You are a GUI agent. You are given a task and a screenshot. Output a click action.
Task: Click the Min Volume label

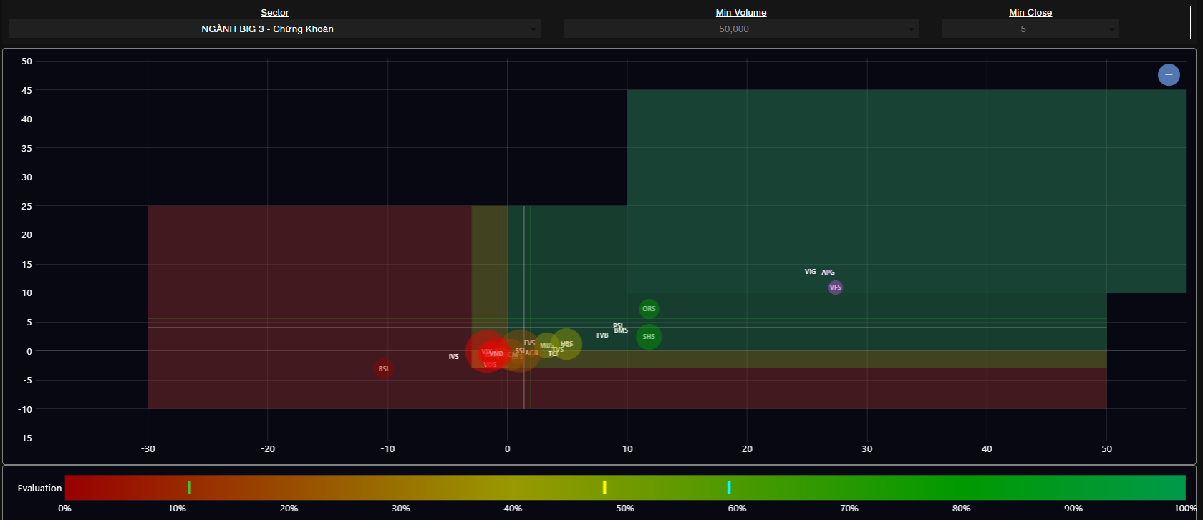pos(741,13)
